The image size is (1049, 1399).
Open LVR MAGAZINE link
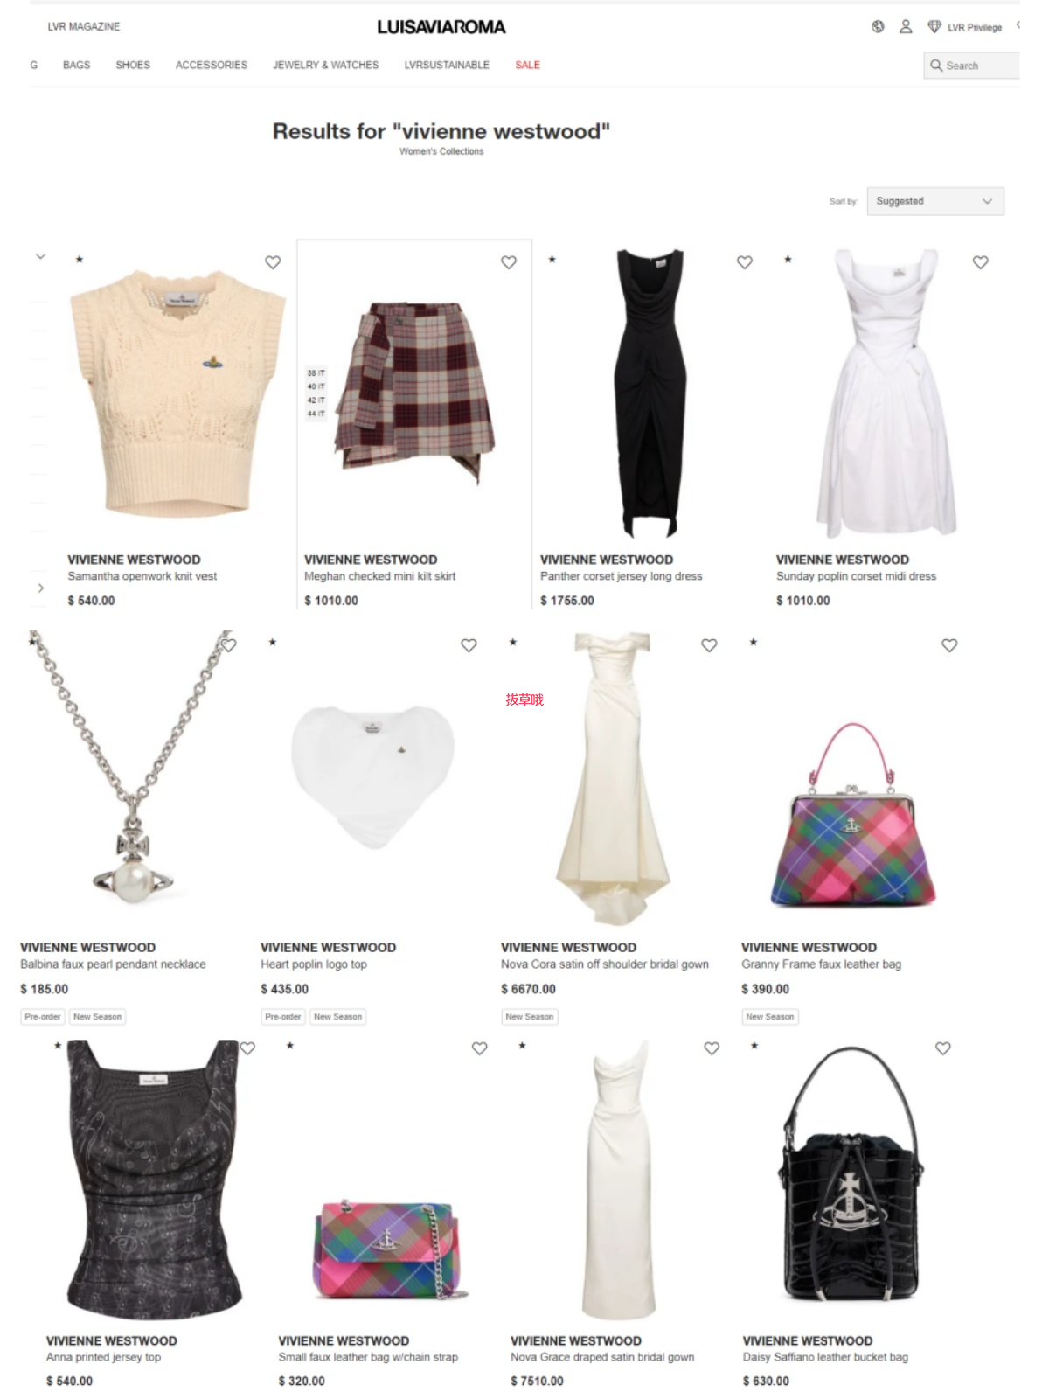point(84,27)
